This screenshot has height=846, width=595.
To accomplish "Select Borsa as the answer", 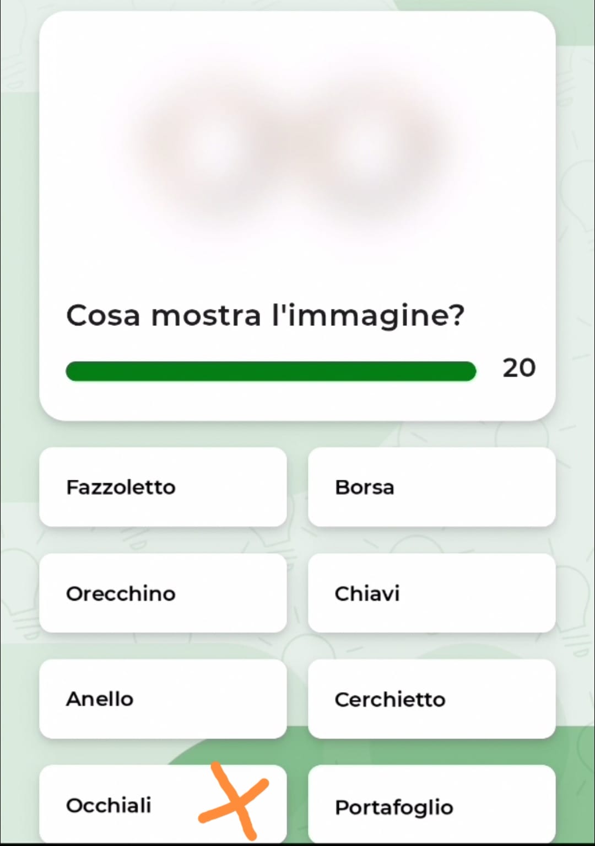I will coord(431,487).
